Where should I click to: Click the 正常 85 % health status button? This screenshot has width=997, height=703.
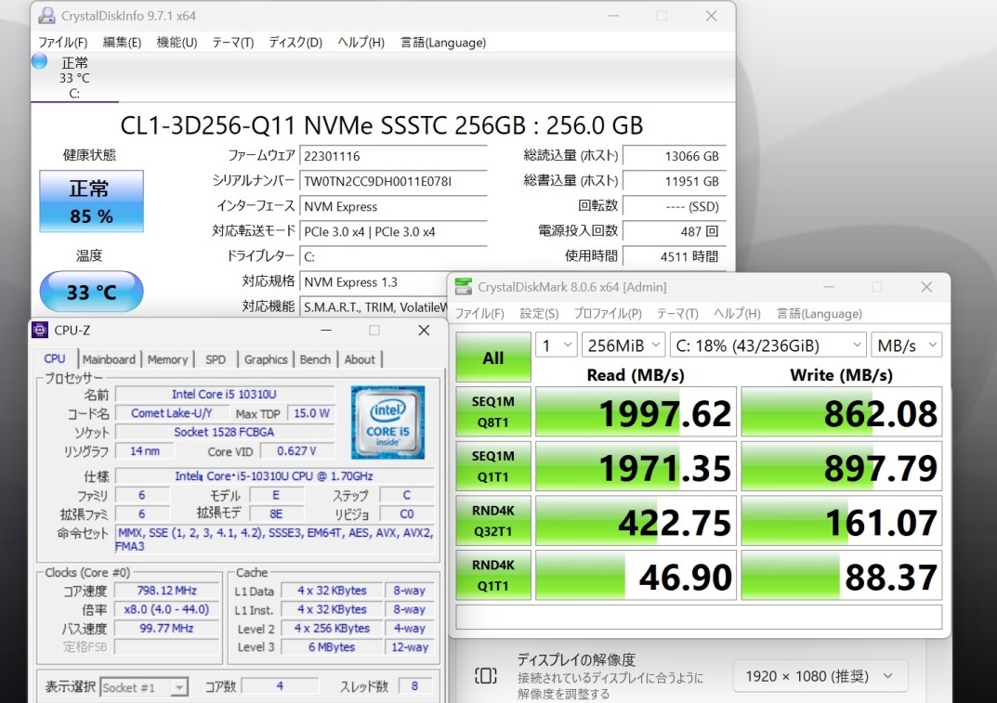click(92, 201)
